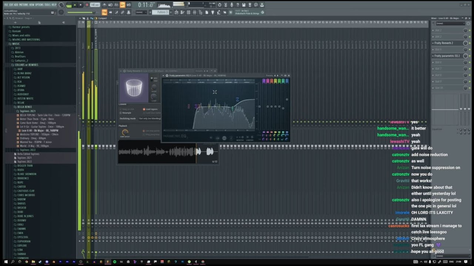Open the mixer view icon

(195, 12)
